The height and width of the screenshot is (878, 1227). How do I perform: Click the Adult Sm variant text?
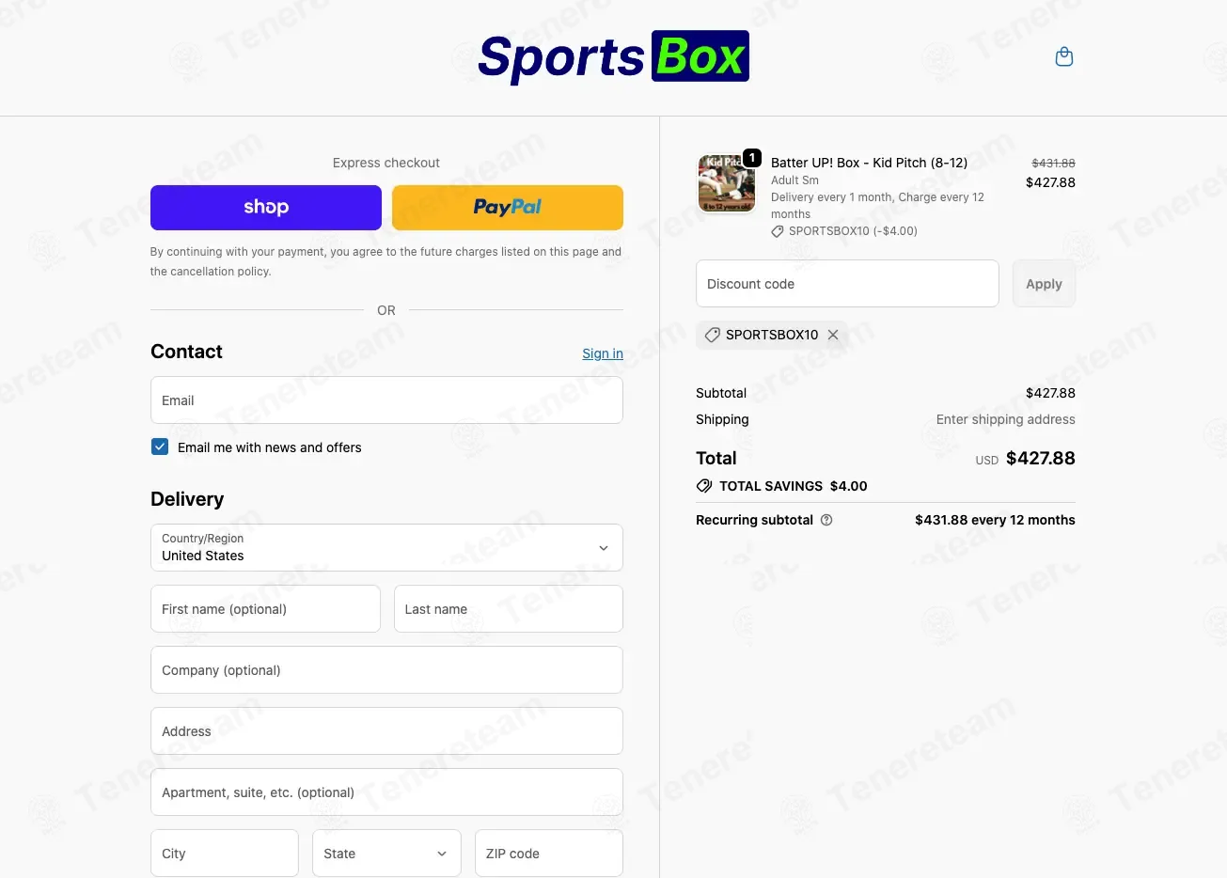click(x=794, y=180)
